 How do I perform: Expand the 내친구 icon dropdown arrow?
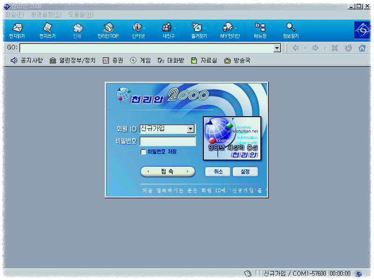tap(175, 28)
